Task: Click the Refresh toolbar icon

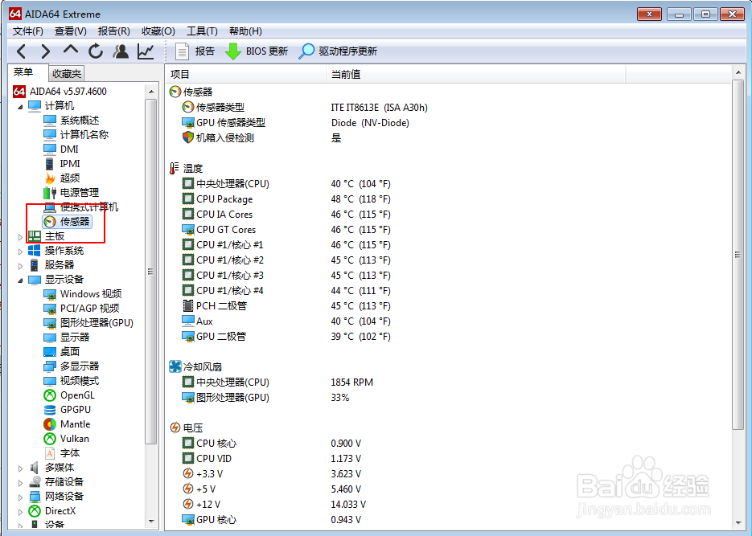Action: pyautogui.click(x=96, y=51)
